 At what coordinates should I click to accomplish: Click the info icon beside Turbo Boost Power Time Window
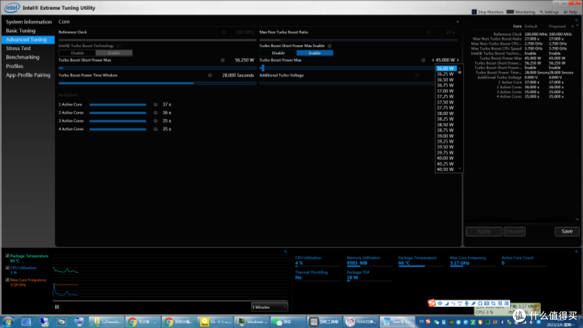pos(210,76)
